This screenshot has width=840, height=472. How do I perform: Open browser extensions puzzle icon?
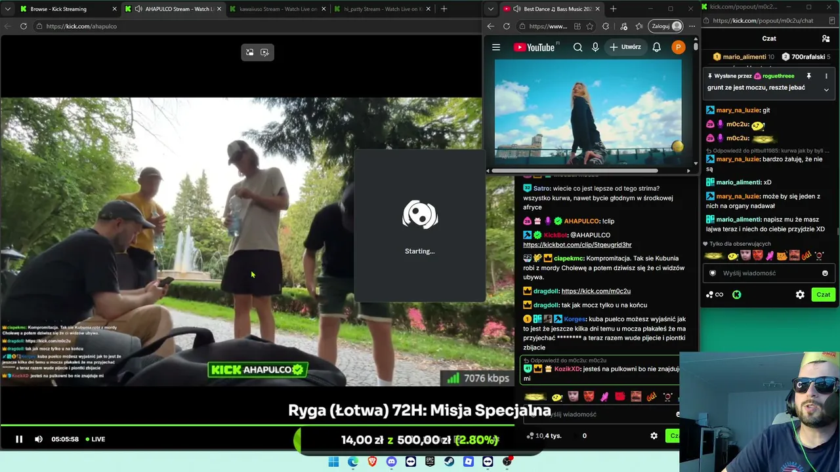coord(606,26)
